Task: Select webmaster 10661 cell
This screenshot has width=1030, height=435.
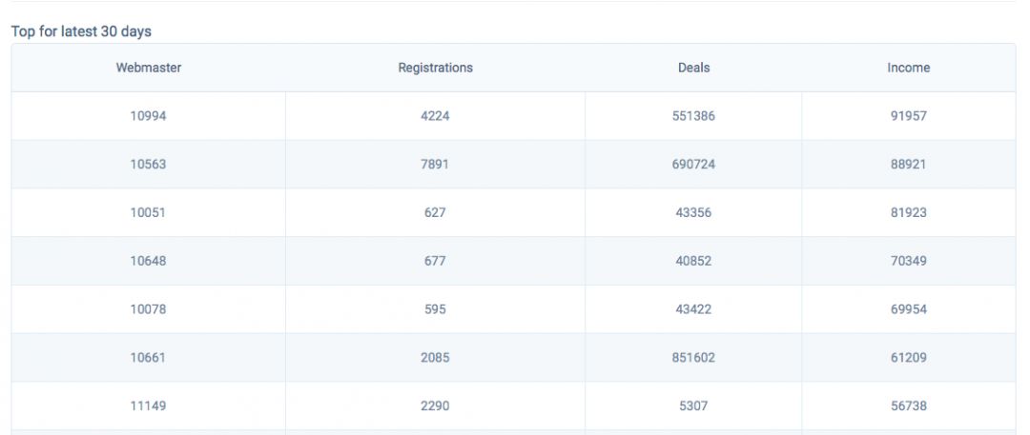Action: [x=149, y=358]
